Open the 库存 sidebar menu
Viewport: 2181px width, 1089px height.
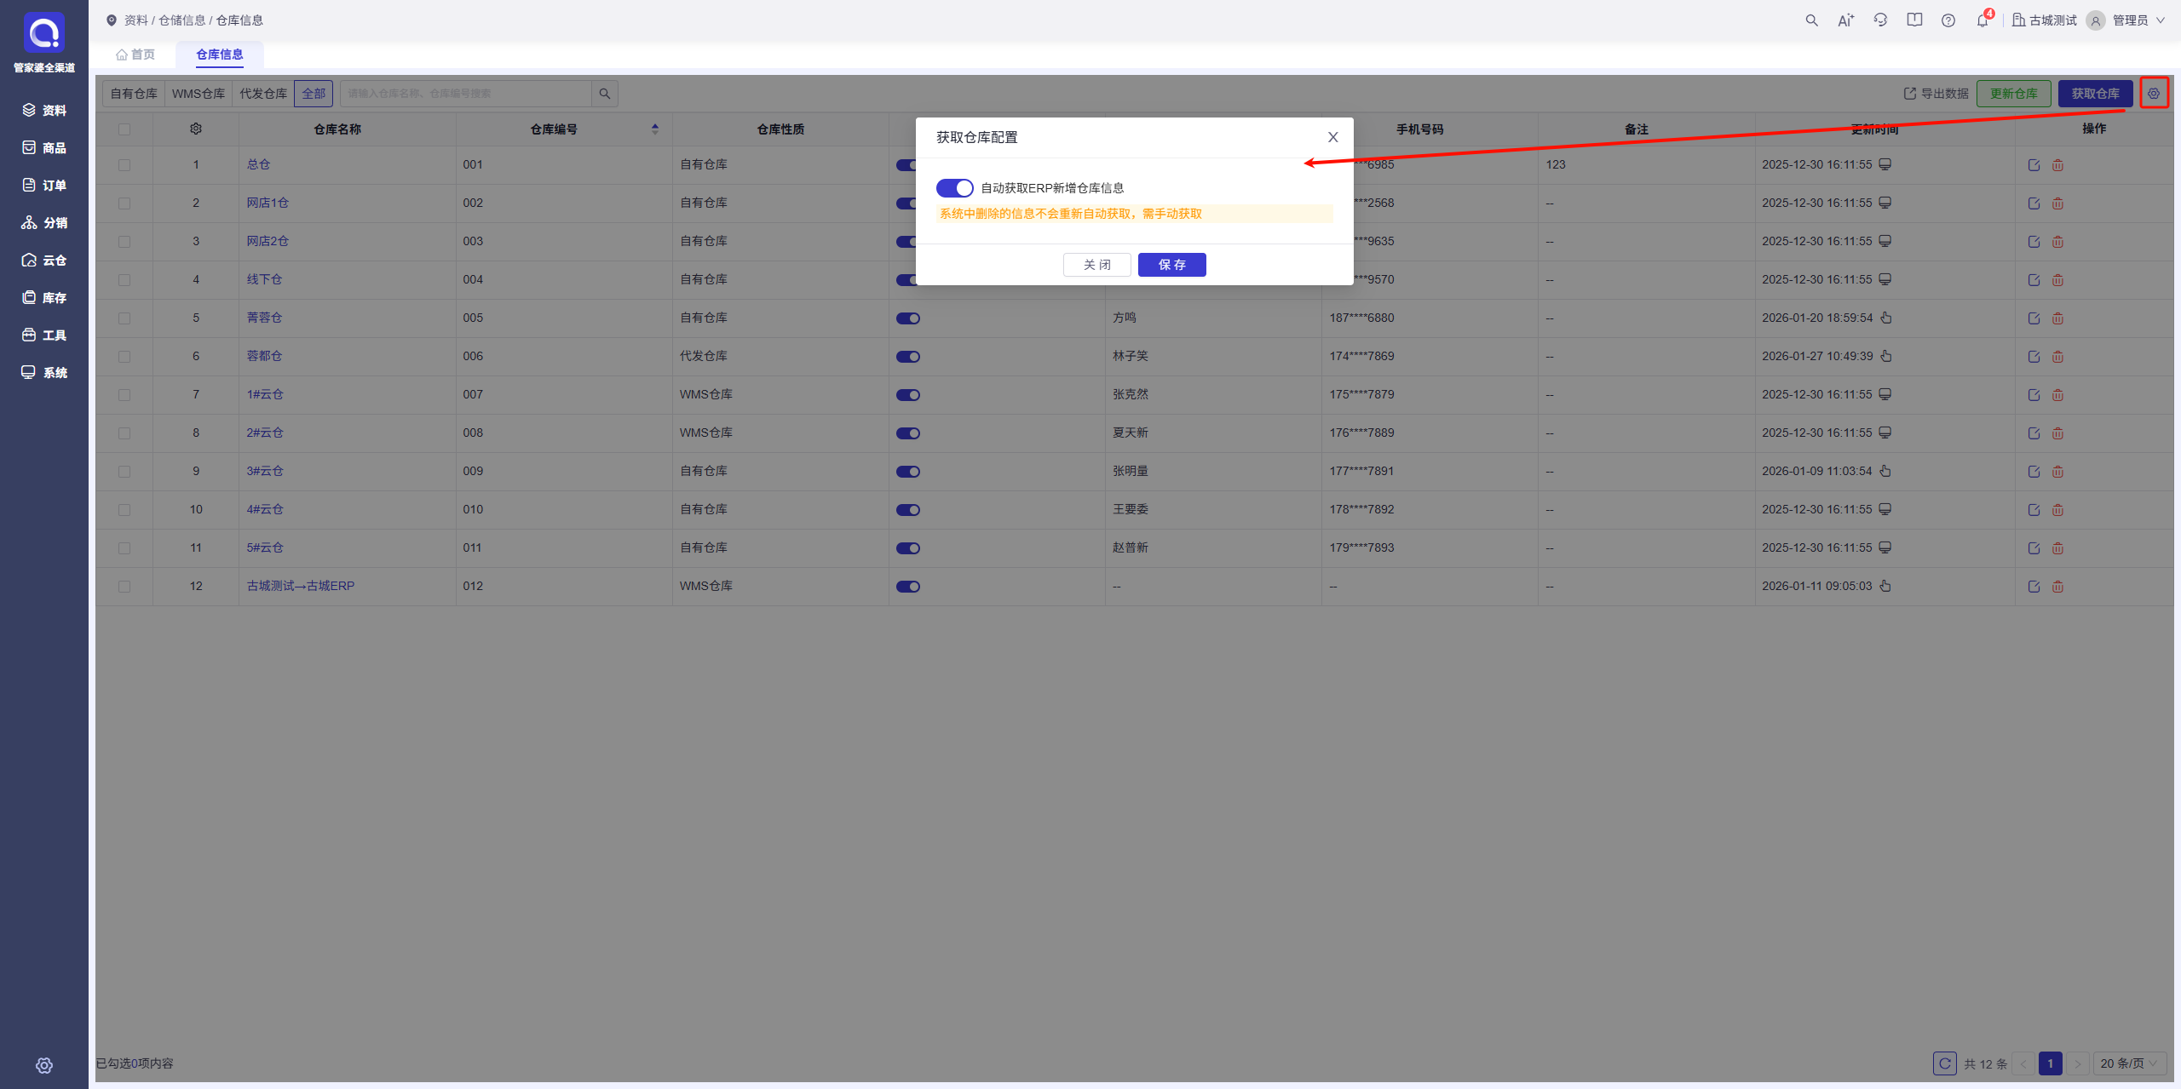pyautogui.click(x=44, y=297)
